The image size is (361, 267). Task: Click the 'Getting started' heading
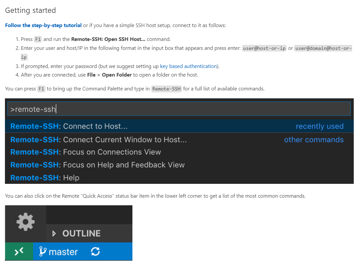[x=30, y=10]
